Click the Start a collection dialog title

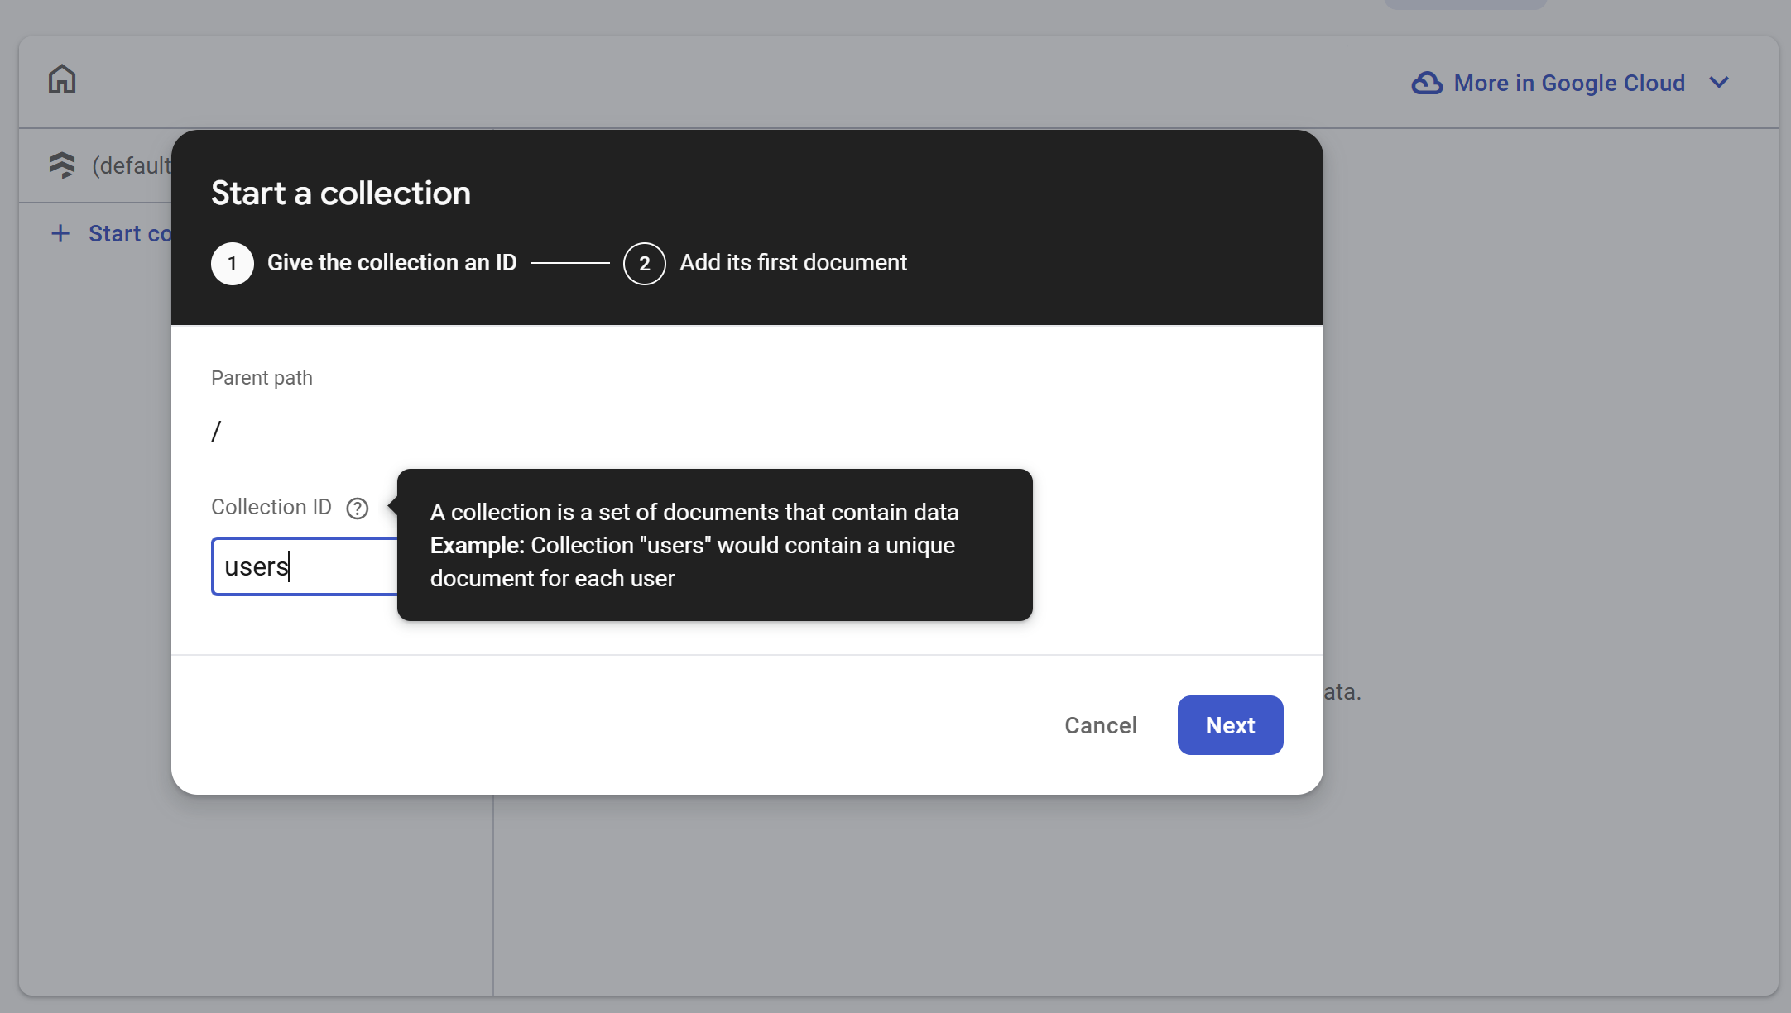tap(341, 194)
